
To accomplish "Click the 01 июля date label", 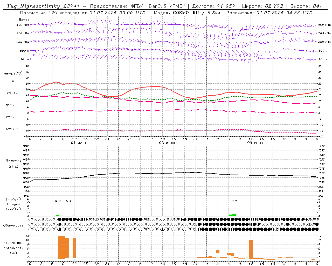I will click(x=79, y=143).
